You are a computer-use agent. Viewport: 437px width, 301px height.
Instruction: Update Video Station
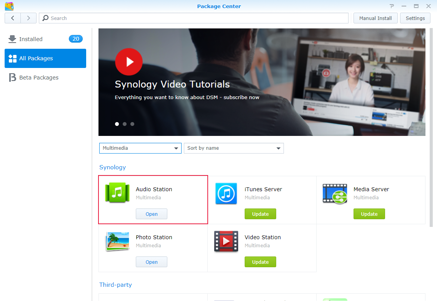pos(260,262)
